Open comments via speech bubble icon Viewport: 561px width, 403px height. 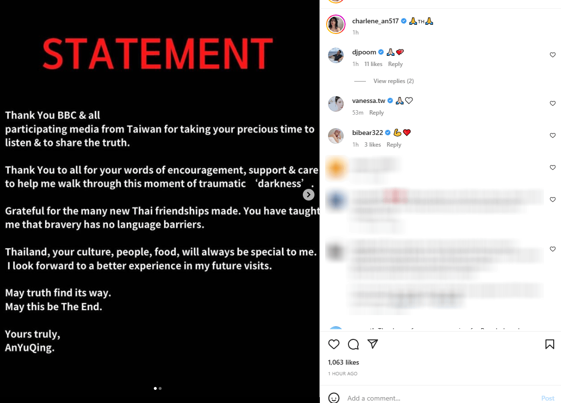pyautogui.click(x=353, y=344)
